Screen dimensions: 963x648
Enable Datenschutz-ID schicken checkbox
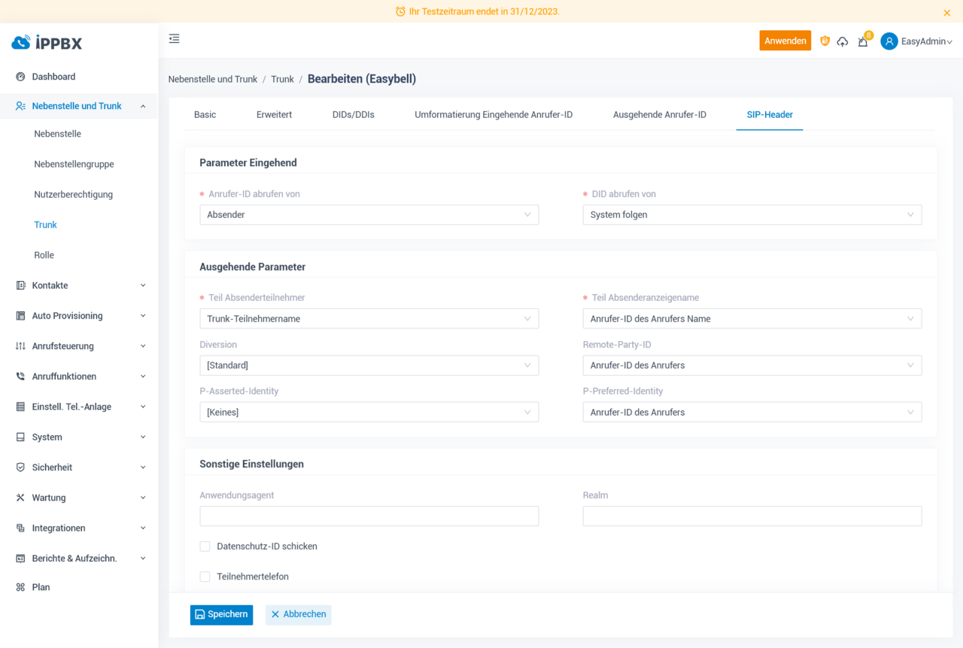pos(205,547)
